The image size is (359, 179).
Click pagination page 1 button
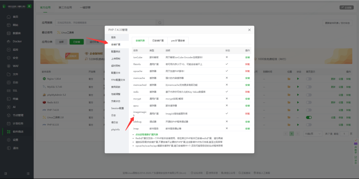pyautogui.click(x=291, y=134)
